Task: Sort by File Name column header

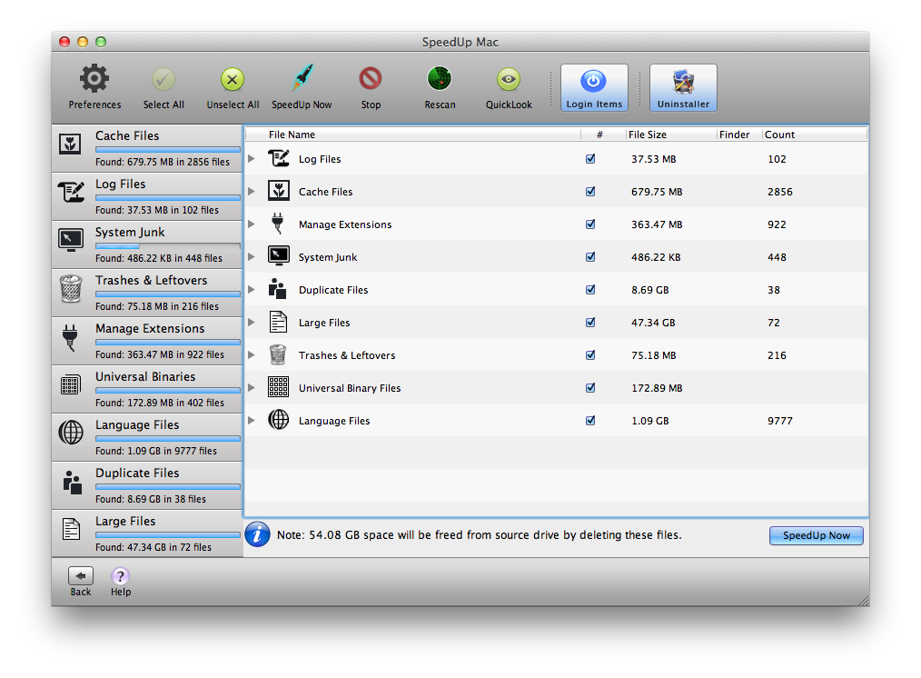Action: [413, 135]
